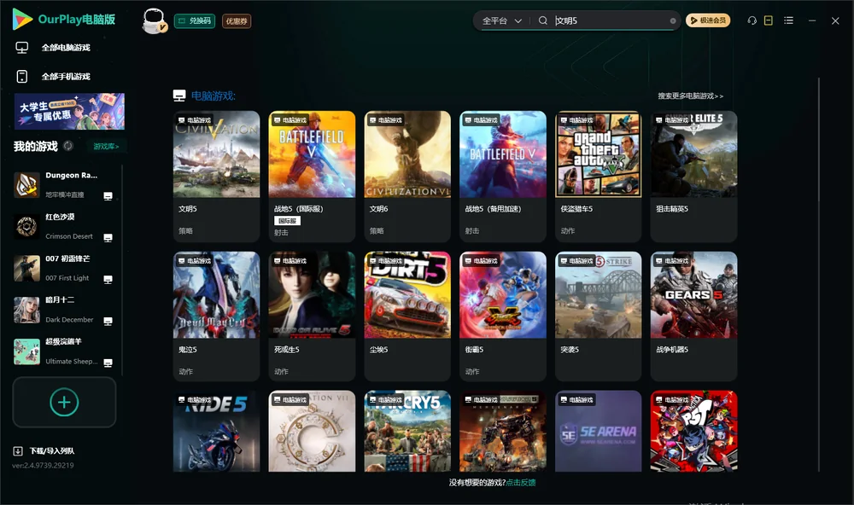Open the user avatar profile

point(154,20)
